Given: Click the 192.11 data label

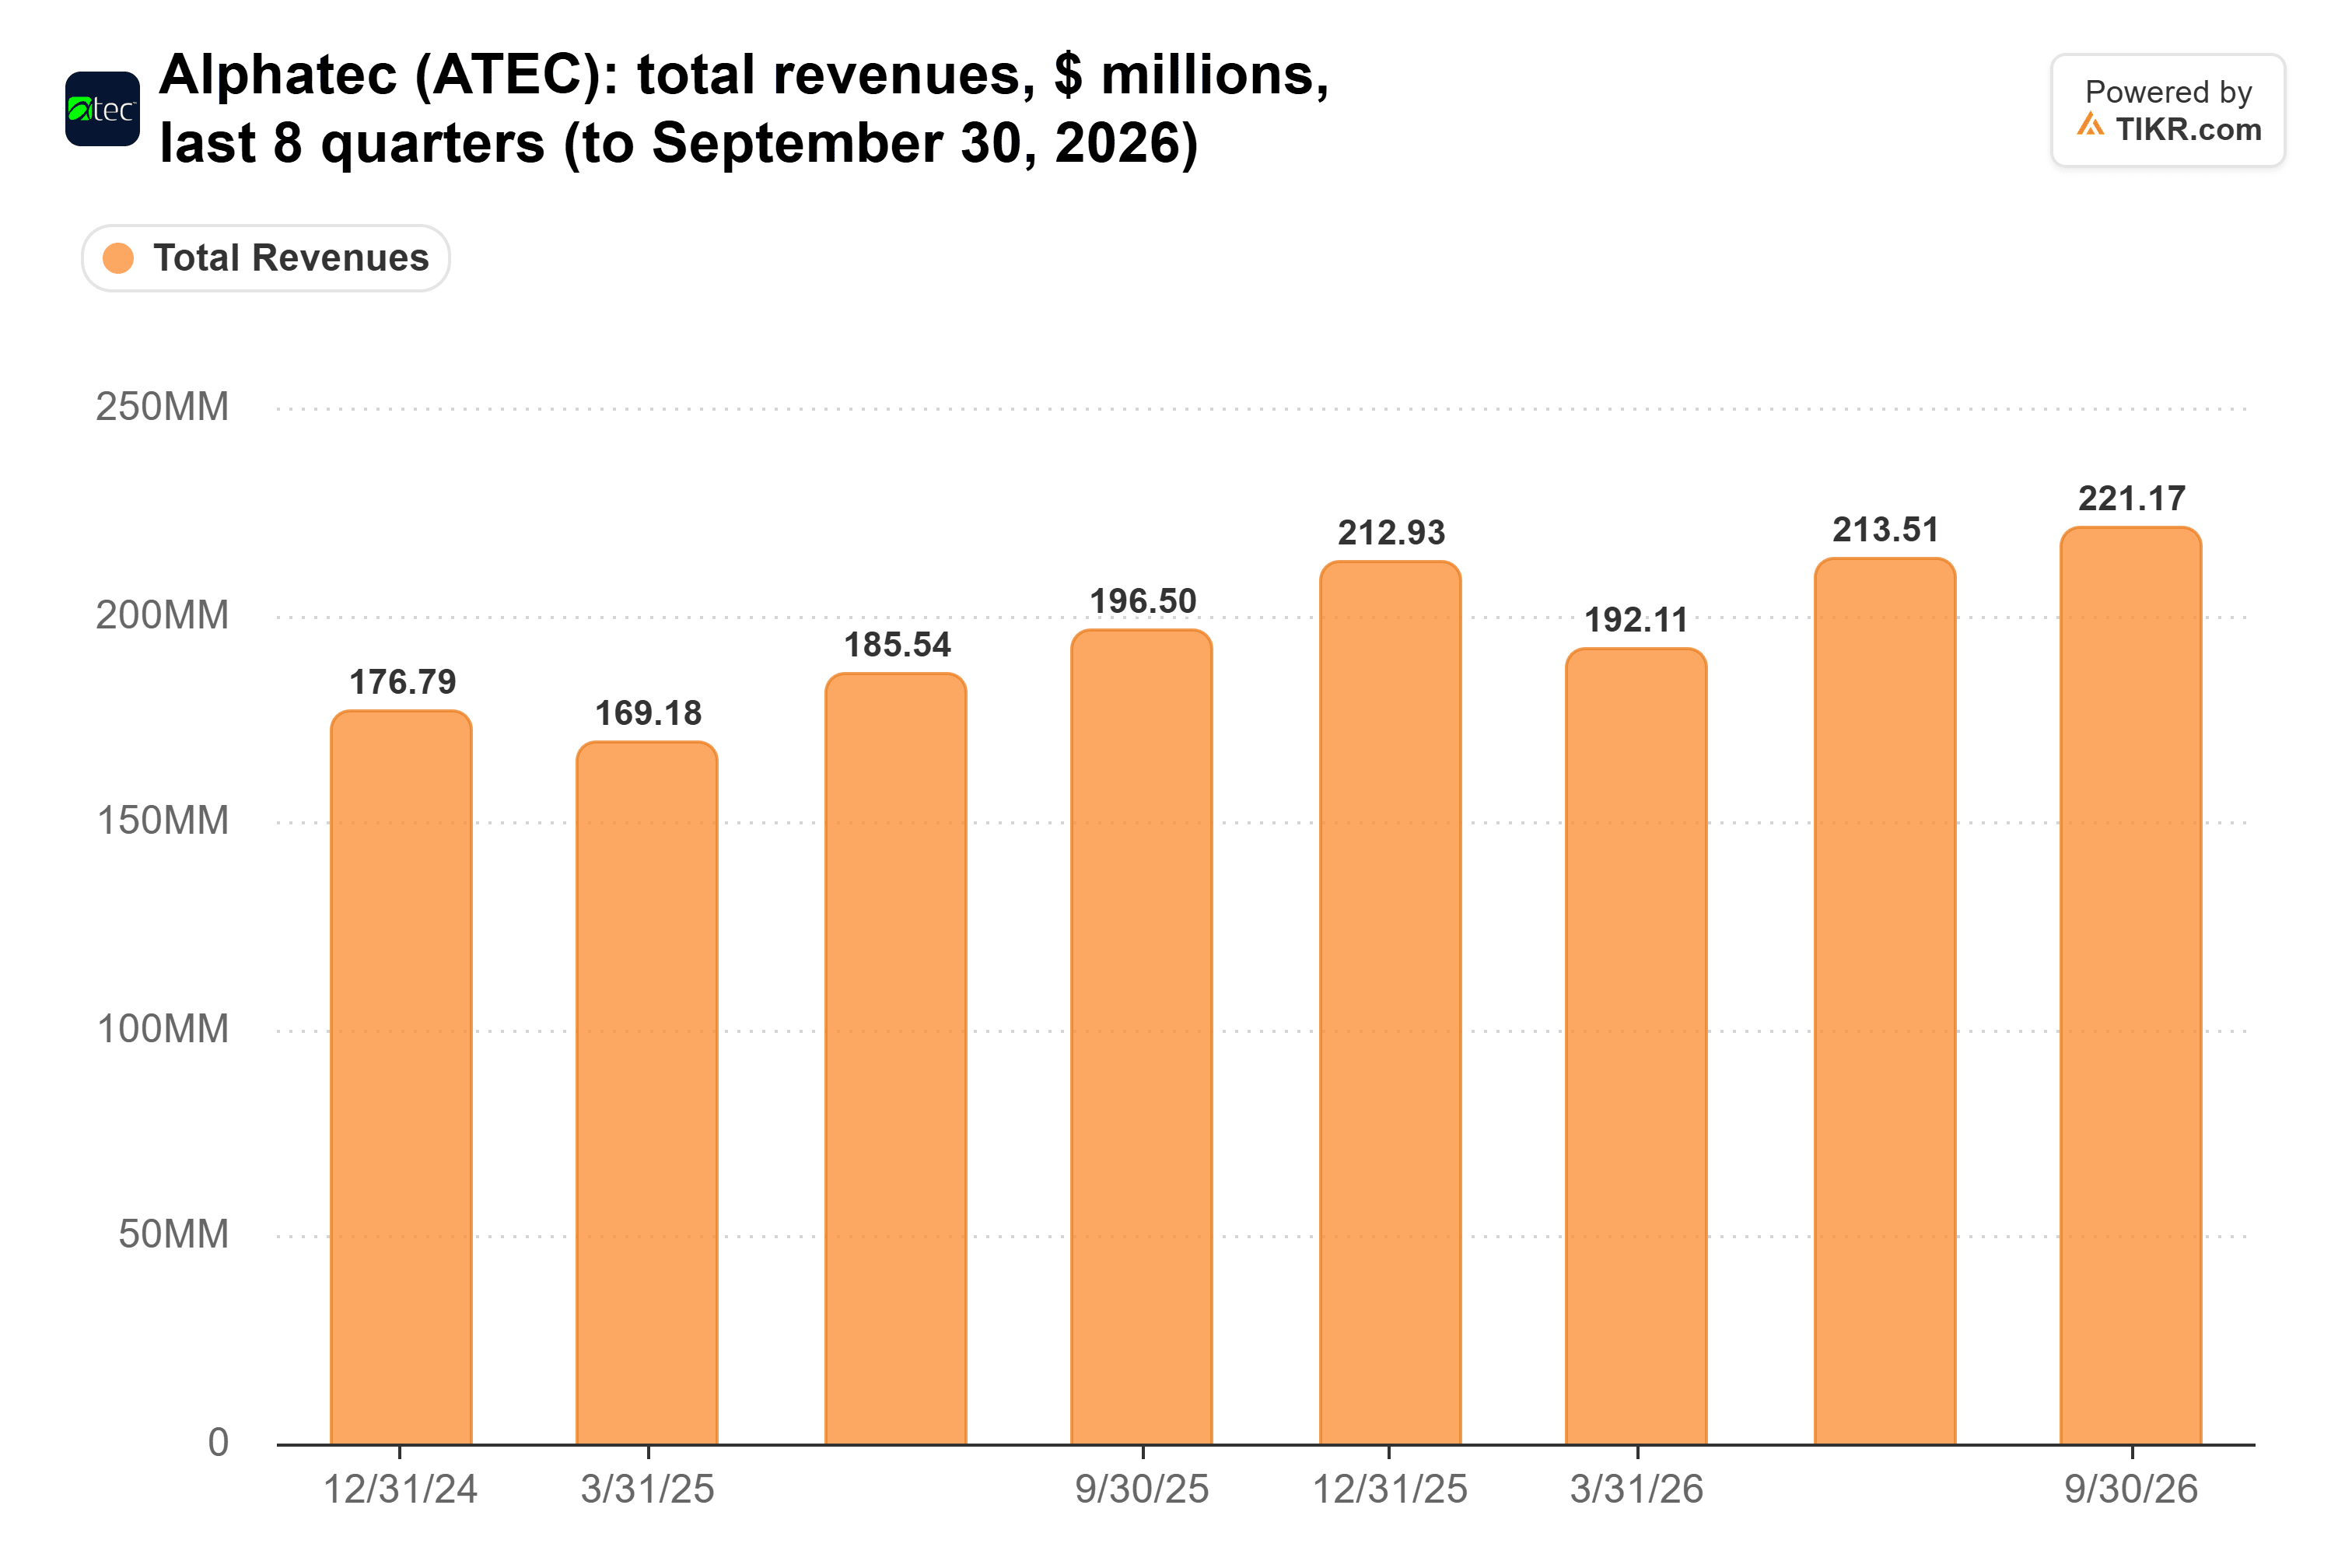Looking at the screenshot, I should click(x=1637, y=620).
